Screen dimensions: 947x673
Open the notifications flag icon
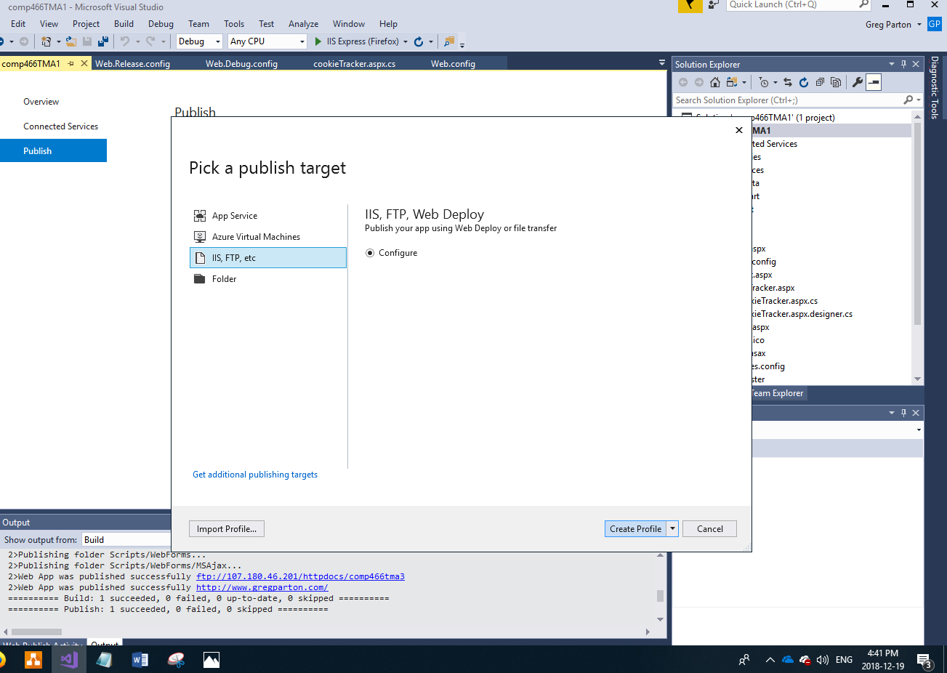coord(690,5)
